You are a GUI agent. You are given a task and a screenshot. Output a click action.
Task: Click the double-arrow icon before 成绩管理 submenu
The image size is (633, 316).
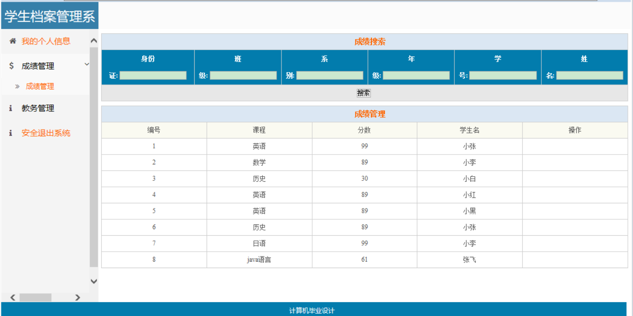point(17,86)
